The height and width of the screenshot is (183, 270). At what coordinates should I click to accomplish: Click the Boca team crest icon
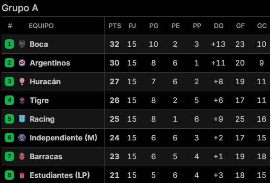tap(22, 44)
